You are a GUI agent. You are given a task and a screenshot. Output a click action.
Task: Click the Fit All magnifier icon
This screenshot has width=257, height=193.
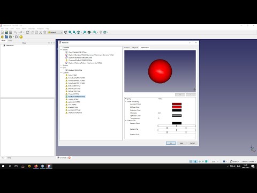point(70,32)
